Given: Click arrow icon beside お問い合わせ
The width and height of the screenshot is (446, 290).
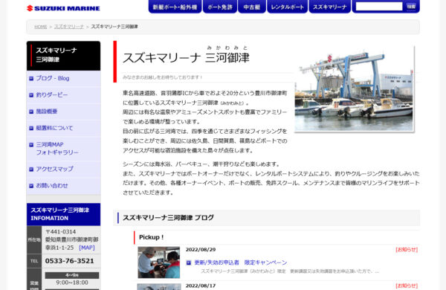Looking at the screenshot, I should coord(31,186).
